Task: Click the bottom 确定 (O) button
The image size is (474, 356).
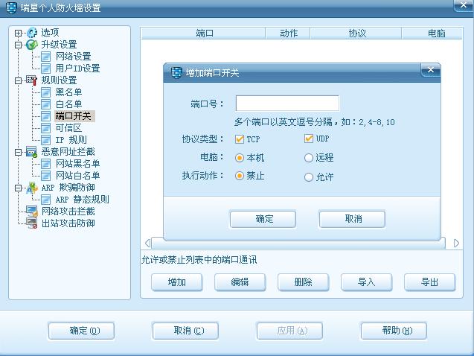Action: (x=81, y=331)
